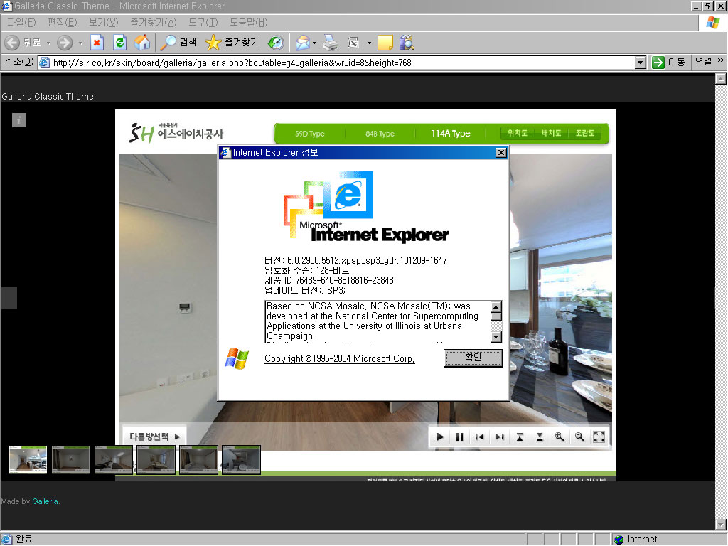The image size is (728, 546).
Task: Open the 다른방선택 room selector
Action: (154, 436)
